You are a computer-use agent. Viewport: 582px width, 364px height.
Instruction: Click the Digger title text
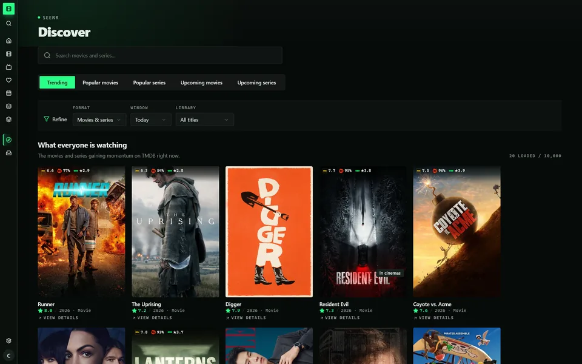point(233,304)
